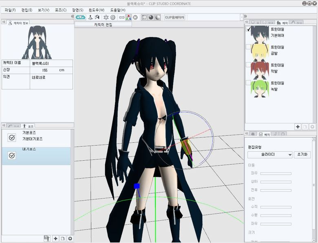Uncheck the 트윈테일 기본헤어 hair checkbox
This screenshot has height=243, width=318.
248,29
